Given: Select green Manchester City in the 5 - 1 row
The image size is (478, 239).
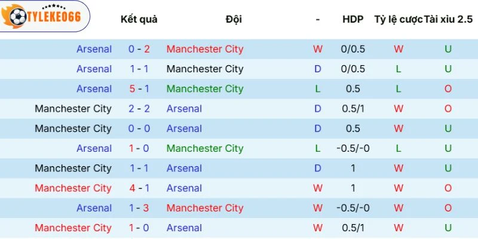Looking at the screenshot, I should [x=205, y=88].
